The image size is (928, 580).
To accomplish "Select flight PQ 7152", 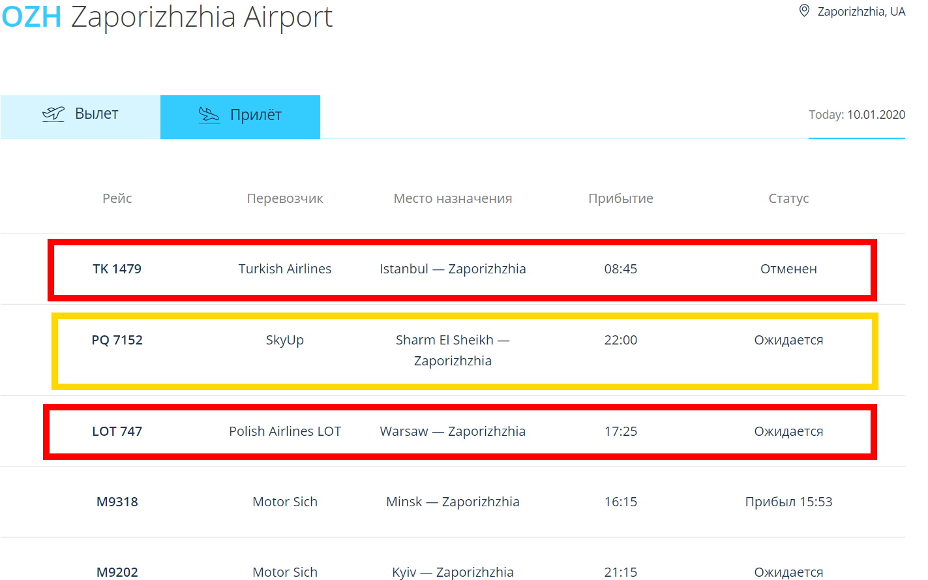I will tap(464, 351).
